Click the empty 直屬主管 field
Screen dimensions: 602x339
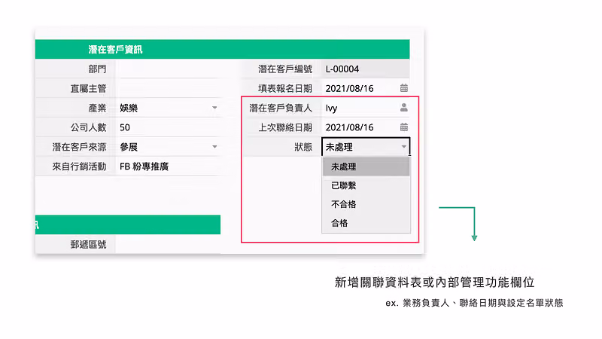pyautogui.click(x=169, y=88)
